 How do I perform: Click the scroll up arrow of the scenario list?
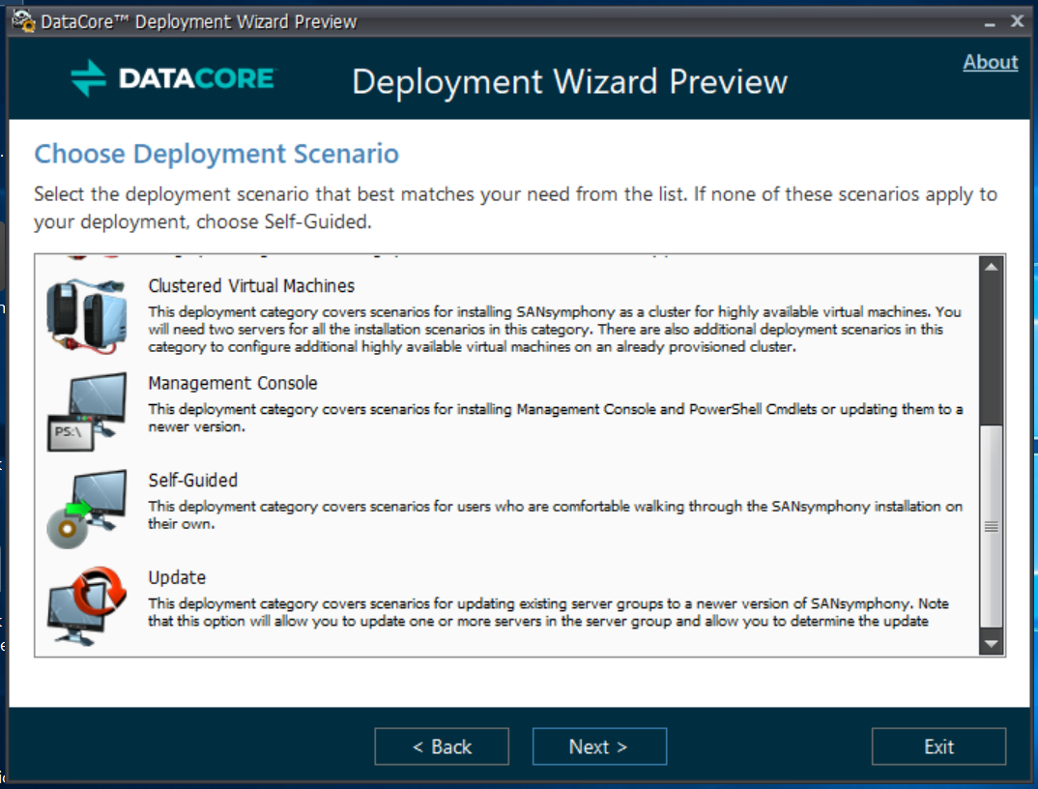click(991, 267)
